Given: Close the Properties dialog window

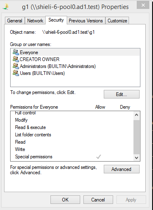Looking at the screenshot, I should 143,5.
